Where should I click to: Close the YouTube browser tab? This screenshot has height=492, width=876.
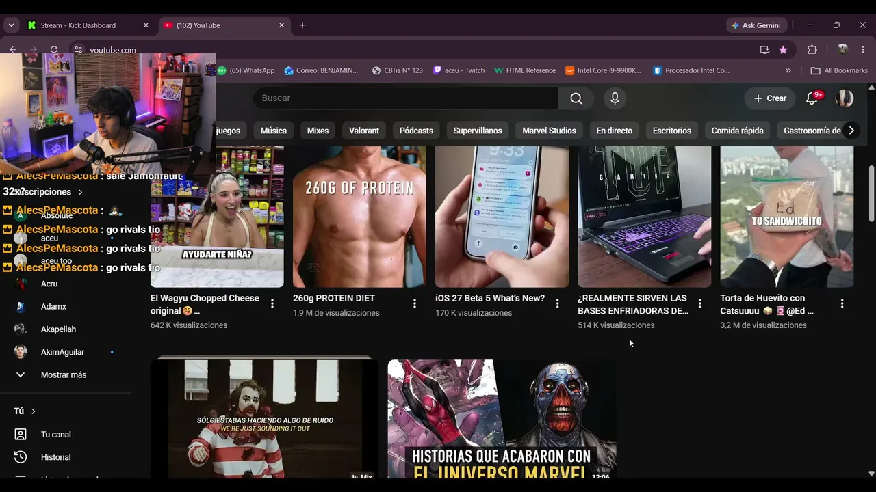[x=281, y=25]
